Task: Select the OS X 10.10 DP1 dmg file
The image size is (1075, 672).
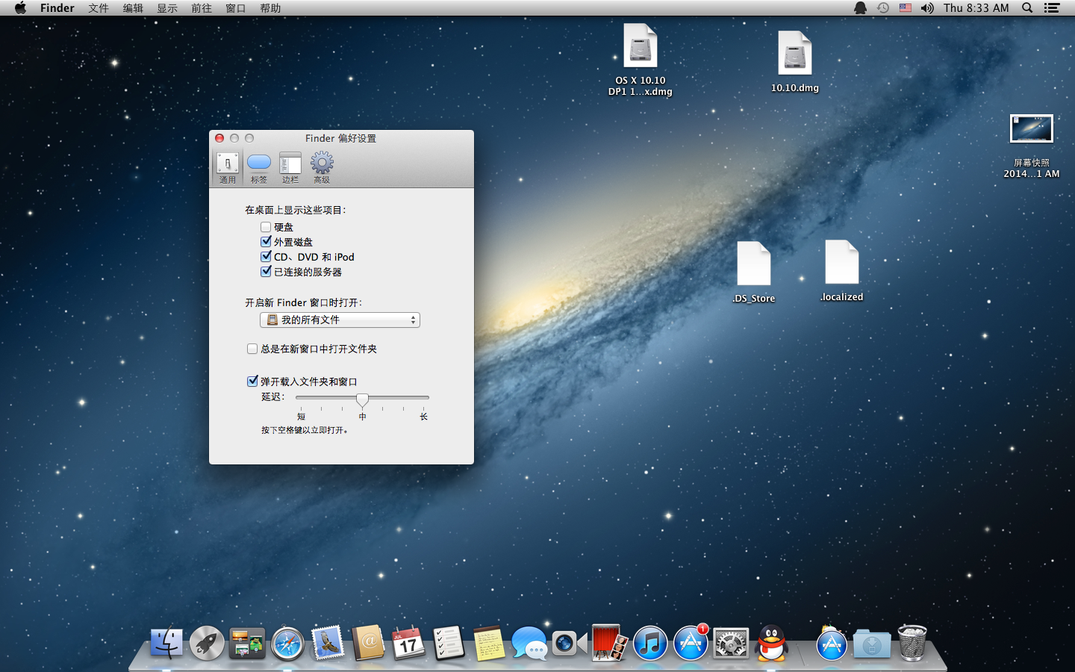Action: coord(641,46)
